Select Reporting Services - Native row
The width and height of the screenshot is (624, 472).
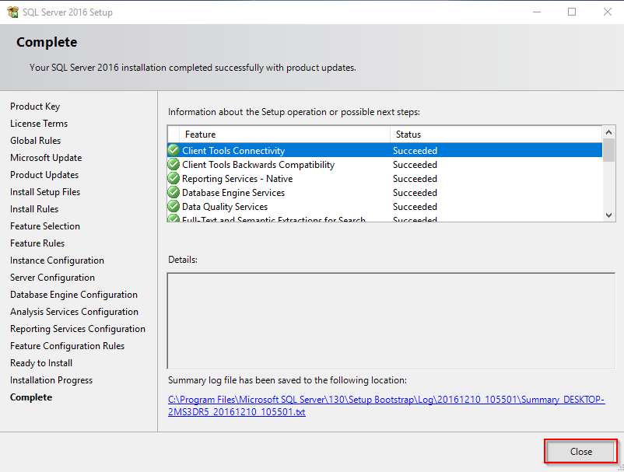coord(385,178)
